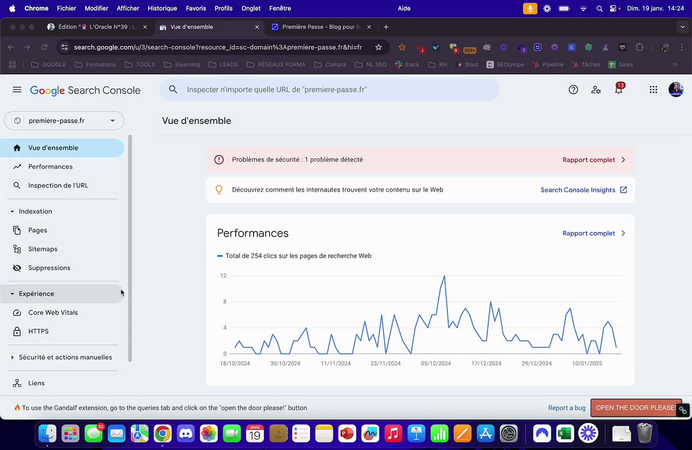Open the Chrome extensions puzzle icon

[640, 47]
